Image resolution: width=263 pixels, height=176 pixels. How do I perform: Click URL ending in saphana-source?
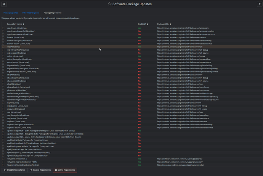[185, 128]
